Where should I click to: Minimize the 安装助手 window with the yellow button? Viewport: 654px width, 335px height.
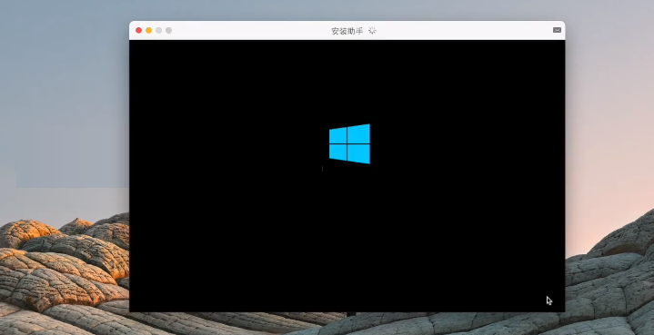pyautogui.click(x=149, y=30)
